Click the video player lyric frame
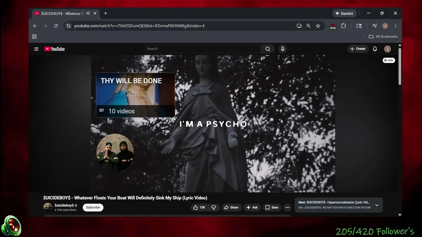422x237 pixels. [213, 124]
